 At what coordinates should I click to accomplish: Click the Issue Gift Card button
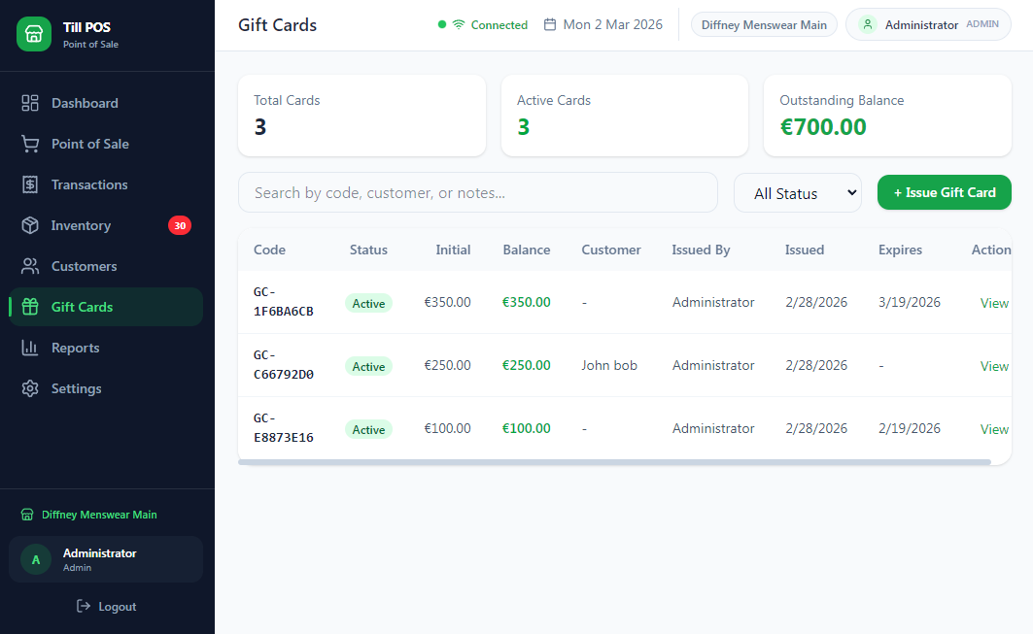point(944,192)
